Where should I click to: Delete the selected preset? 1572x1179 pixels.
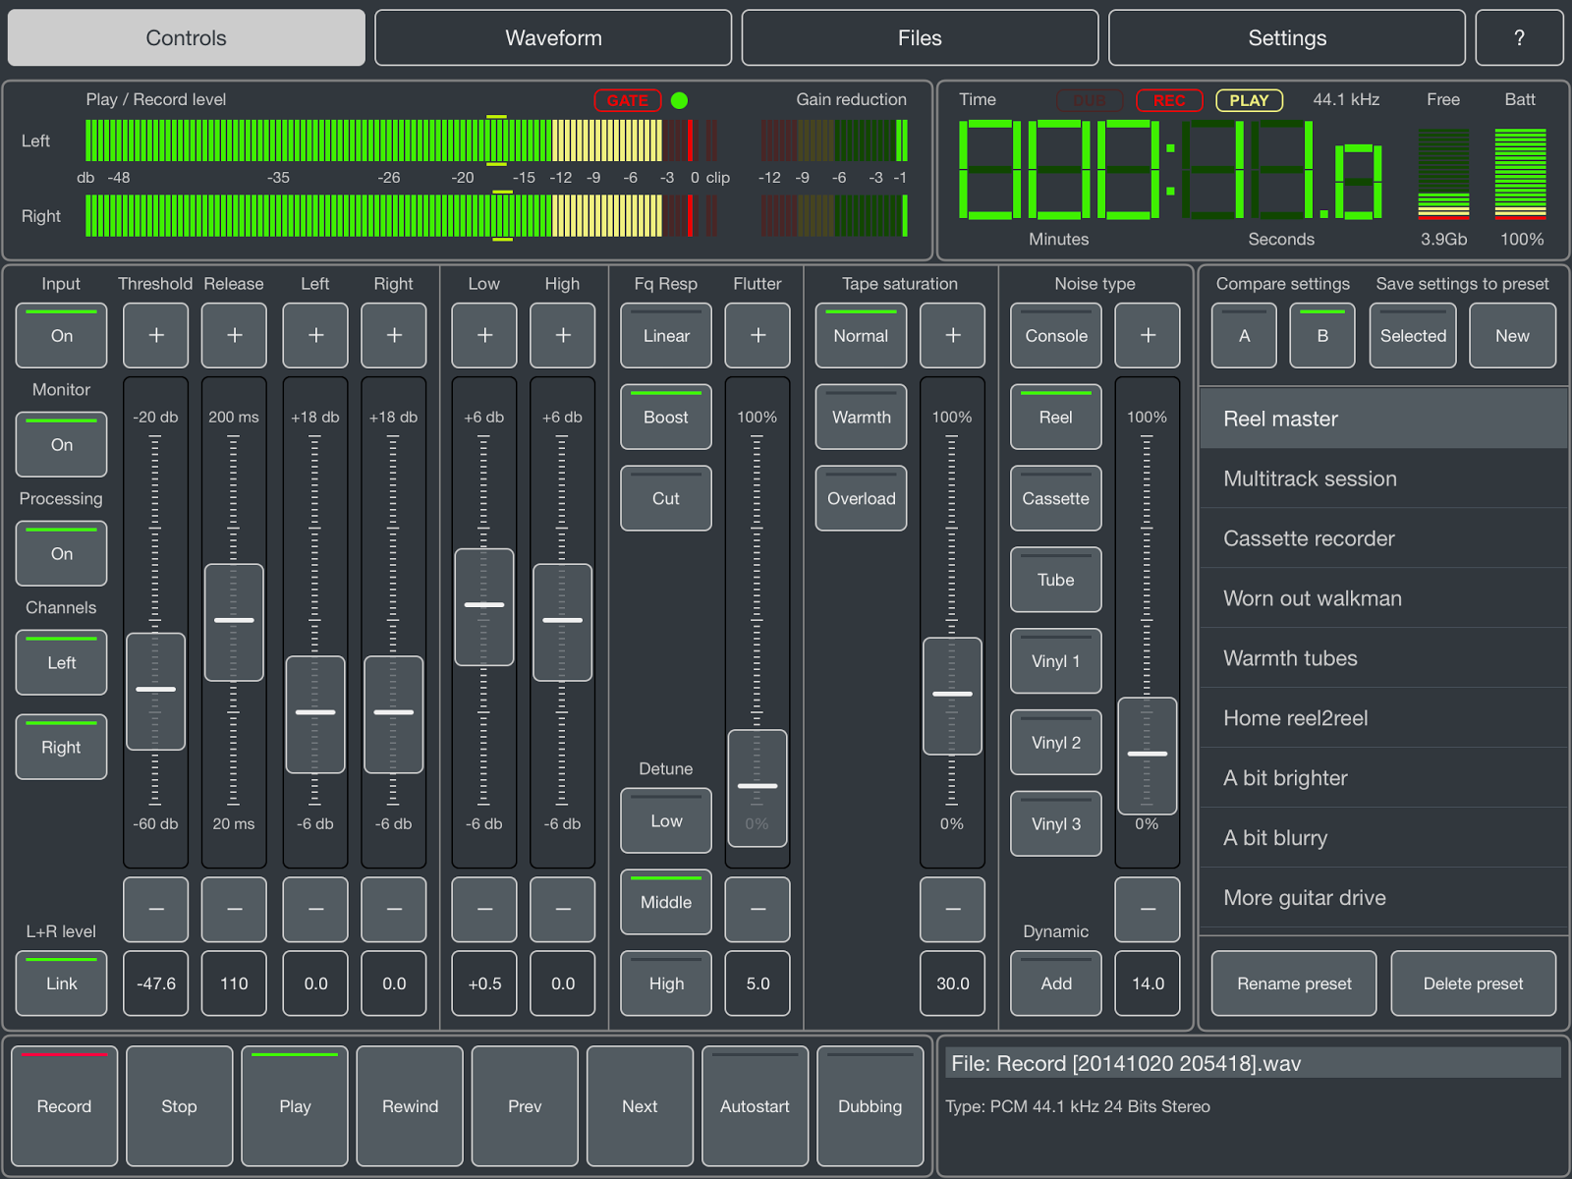tap(1473, 982)
